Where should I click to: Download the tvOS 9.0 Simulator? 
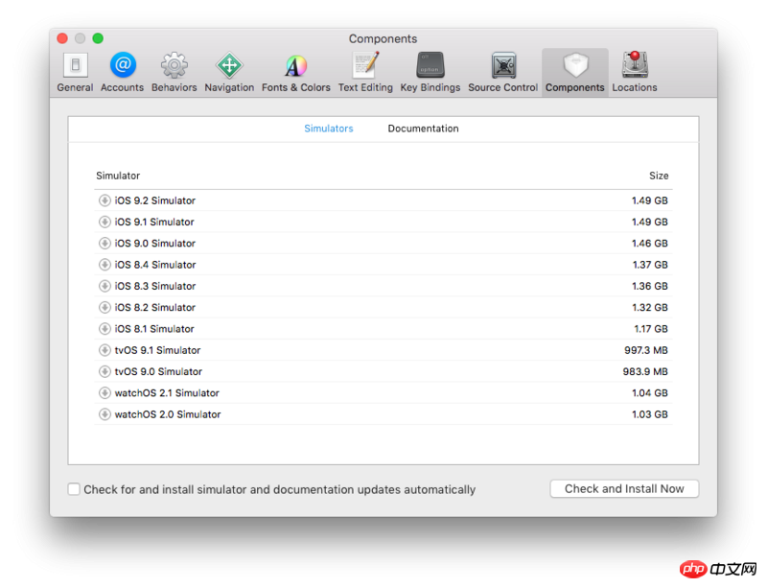point(105,371)
